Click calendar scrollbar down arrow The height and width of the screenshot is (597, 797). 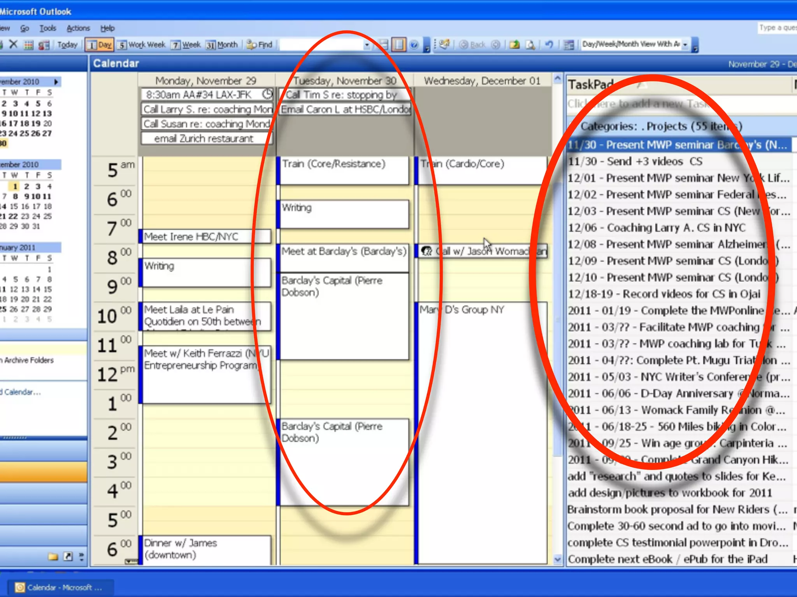(557, 559)
